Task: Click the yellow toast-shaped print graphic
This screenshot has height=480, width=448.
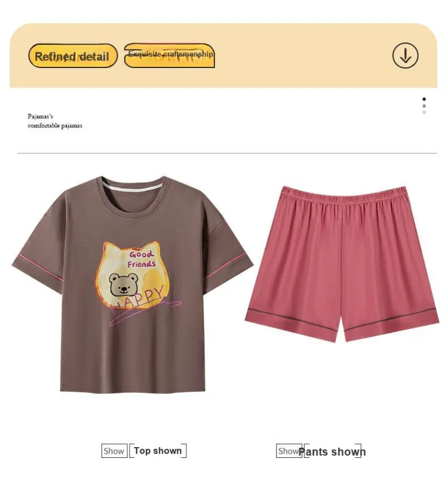Action: [131, 274]
